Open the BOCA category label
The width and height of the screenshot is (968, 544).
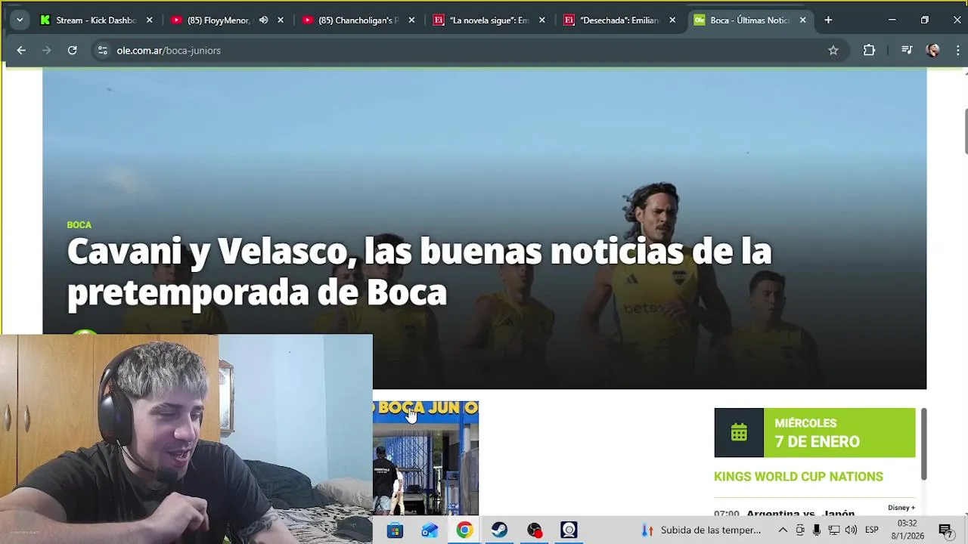coord(79,225)
